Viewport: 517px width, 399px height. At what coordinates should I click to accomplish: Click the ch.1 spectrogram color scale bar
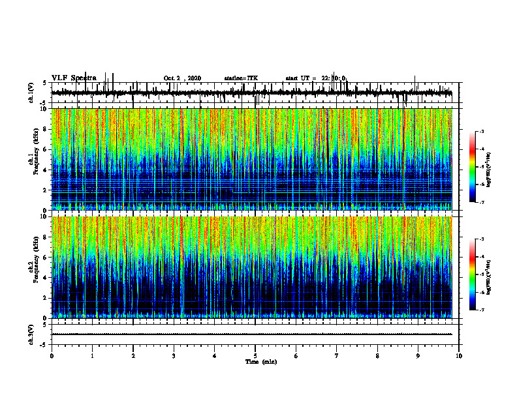click(x=472, y=166)
